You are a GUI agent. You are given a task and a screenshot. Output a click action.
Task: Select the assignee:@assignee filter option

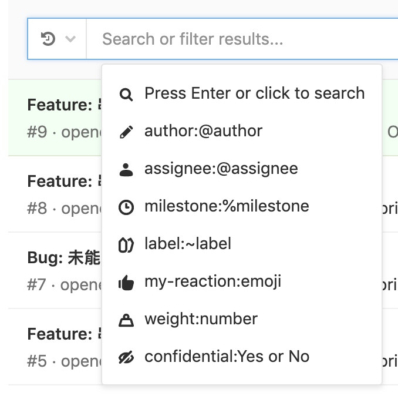221,169
